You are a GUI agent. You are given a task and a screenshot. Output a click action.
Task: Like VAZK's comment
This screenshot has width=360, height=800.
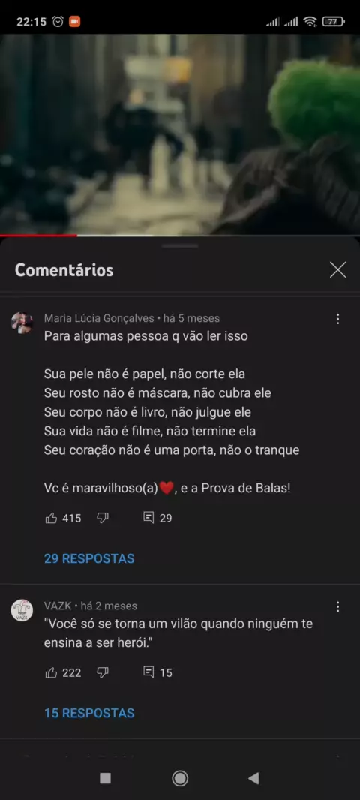pos(52,673)
